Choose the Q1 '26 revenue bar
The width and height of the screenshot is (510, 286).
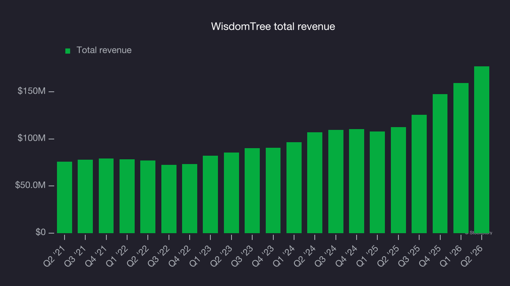461,158
